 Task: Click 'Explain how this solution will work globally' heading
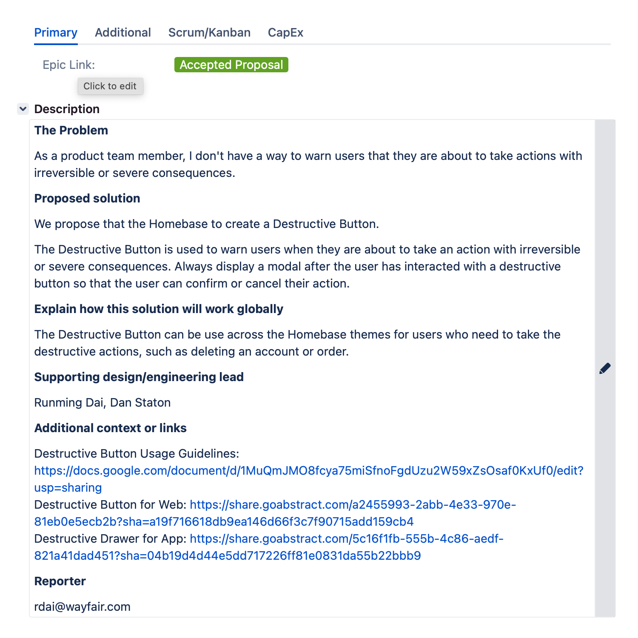(159, 309)
